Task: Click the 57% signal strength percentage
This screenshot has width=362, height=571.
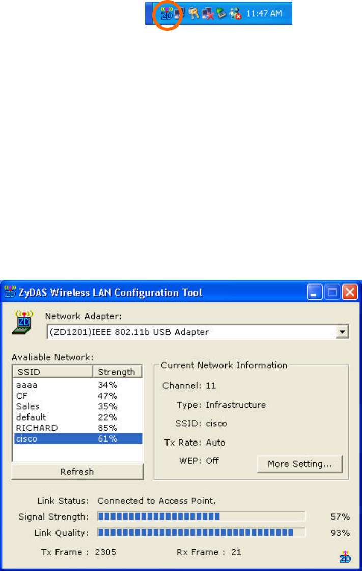Action: pyautogui.click(x=340, y=517)
